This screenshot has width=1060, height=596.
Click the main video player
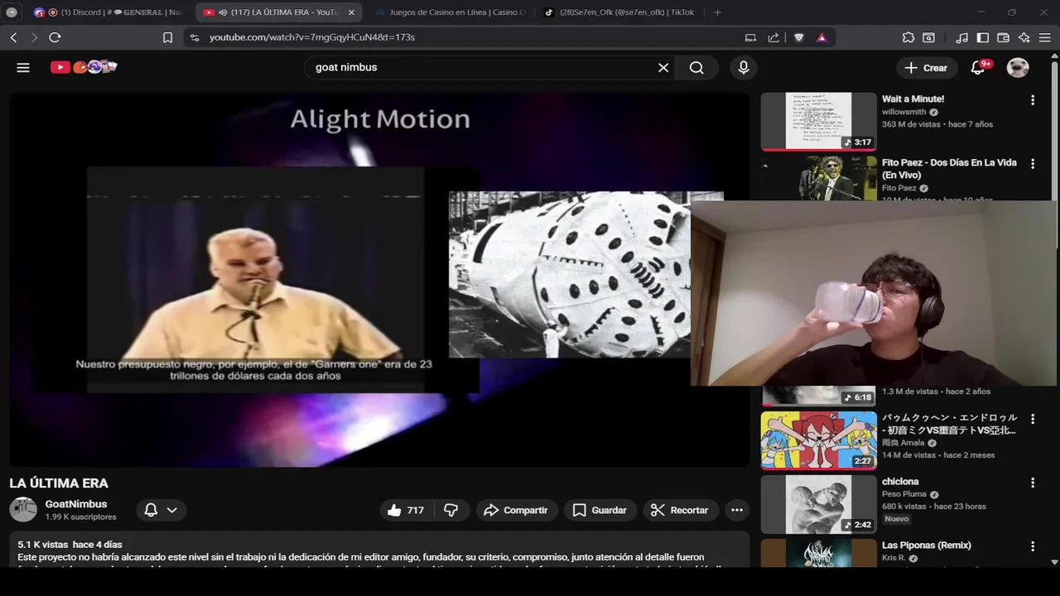pos(379,278)
